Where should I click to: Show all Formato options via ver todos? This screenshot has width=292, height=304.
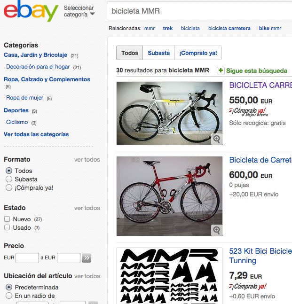(87, 160)
